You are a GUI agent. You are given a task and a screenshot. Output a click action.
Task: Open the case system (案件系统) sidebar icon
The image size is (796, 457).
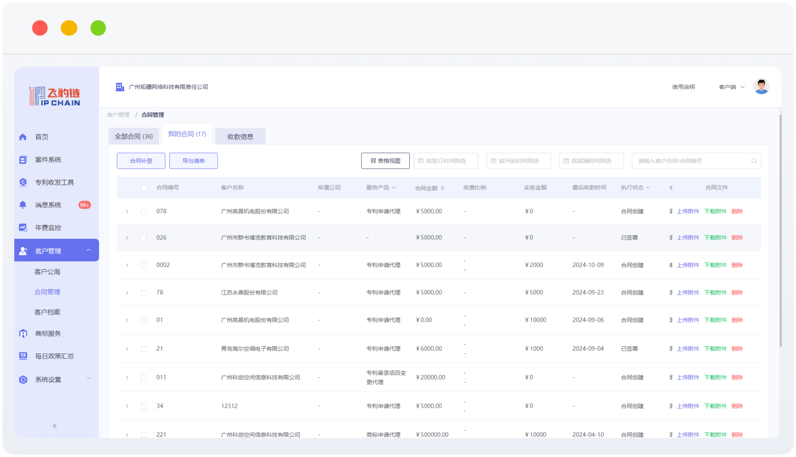click(23, 160)
